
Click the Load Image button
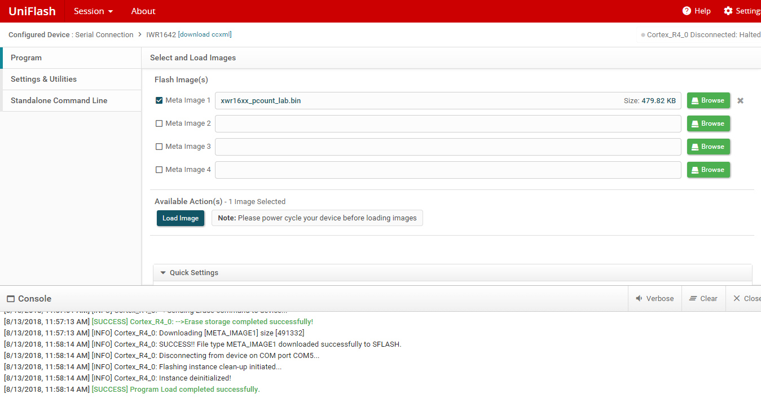181,218
